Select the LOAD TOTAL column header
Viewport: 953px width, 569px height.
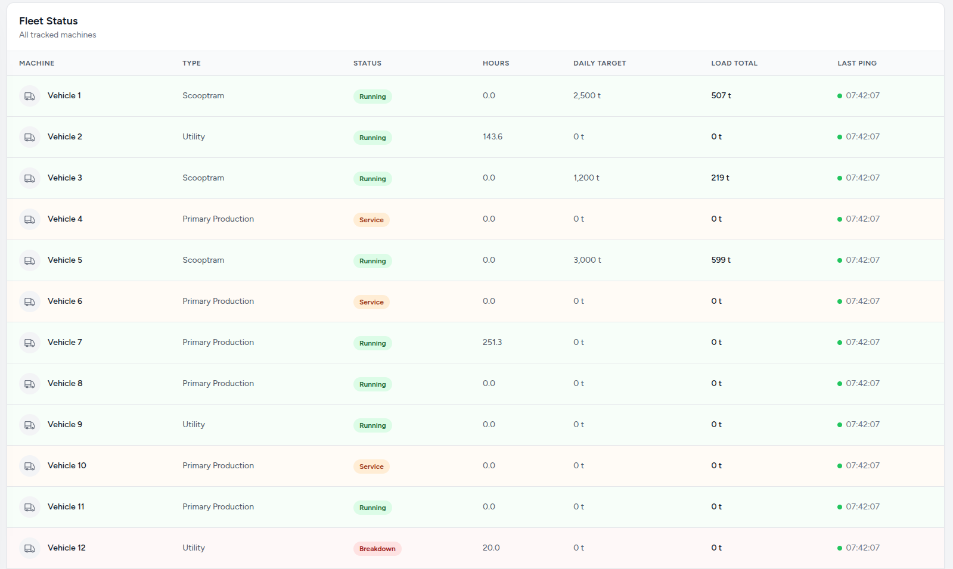click(x=734, y=63)
